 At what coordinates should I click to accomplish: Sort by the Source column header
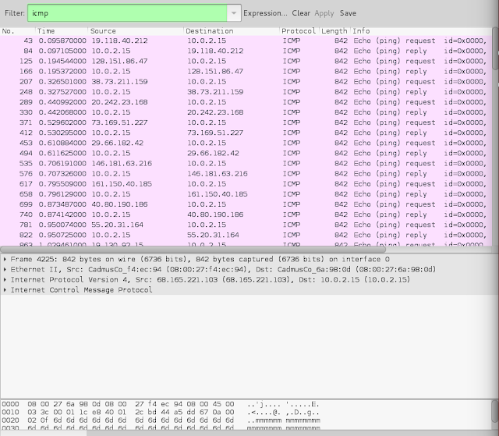pos(136,31)
